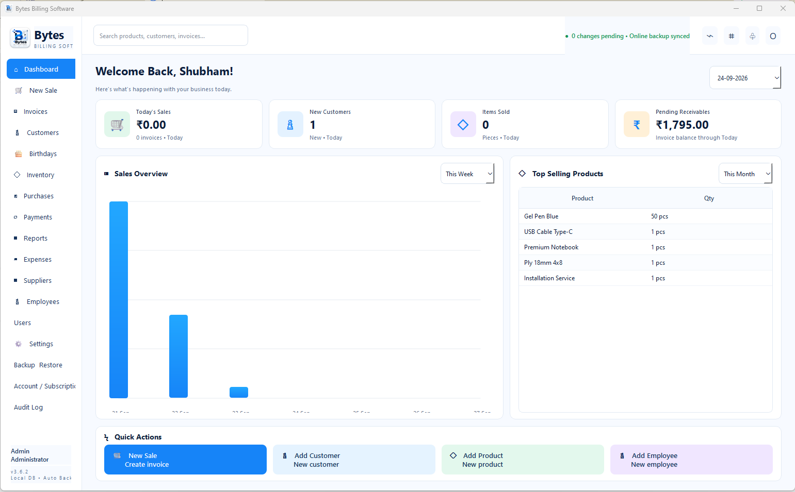Click the shortest bar in Sales Overview chart
This screenshot has width=795, height=492.
click(239, 393)
